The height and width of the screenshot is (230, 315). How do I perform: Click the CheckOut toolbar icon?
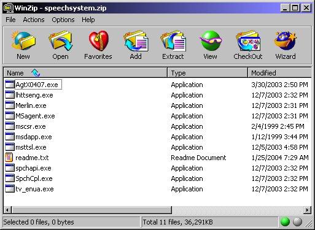click(x=248, y=40)
